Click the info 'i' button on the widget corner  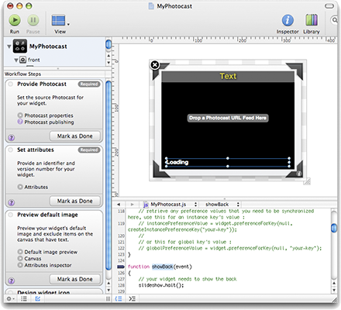pos(299,174)
